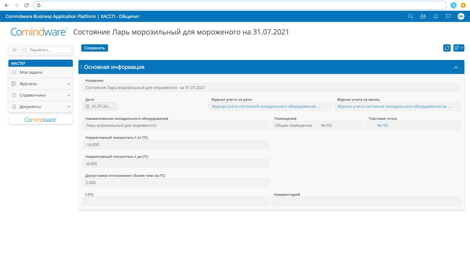Click the Справочники question icon
Screen dimensions: 470x259
pos(14,95)
